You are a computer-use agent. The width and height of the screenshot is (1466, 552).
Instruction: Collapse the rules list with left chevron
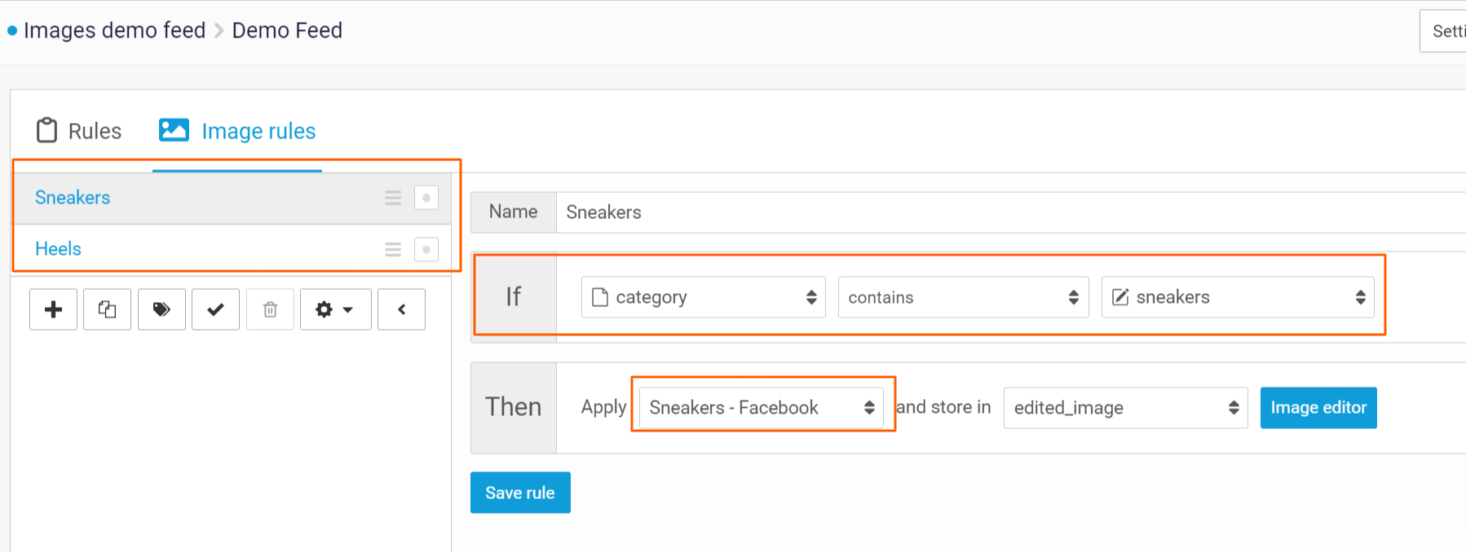tap(401, 309)
